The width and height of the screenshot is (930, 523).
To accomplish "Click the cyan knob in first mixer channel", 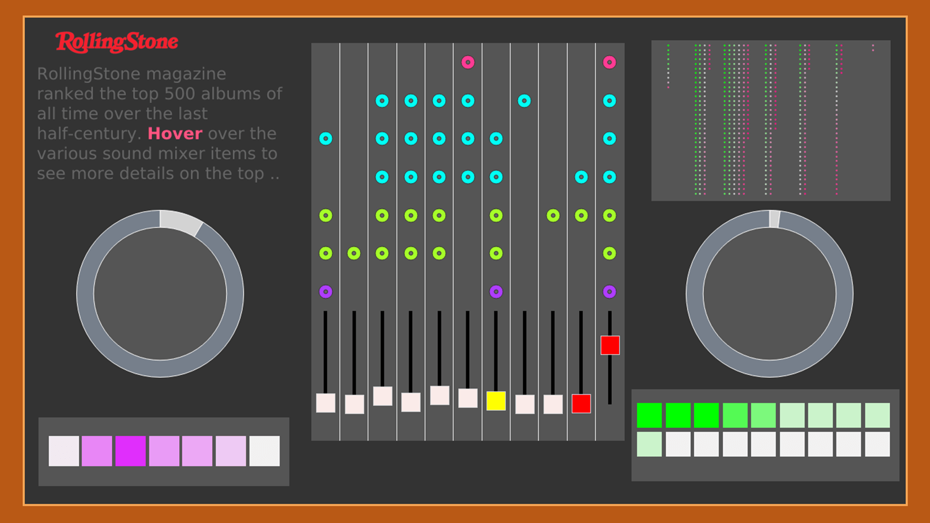I will tap(325, 139).
